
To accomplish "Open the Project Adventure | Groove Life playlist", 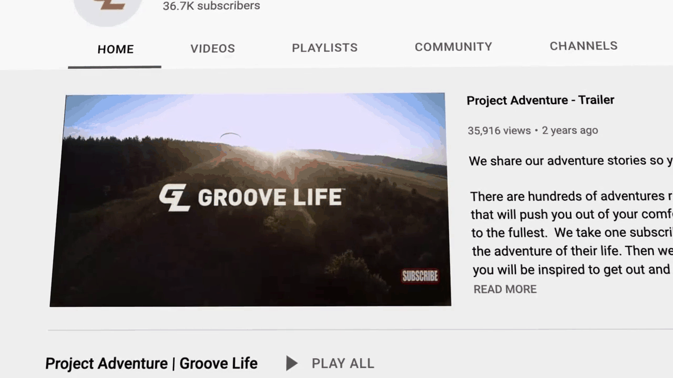I will pyautogui.click(x=151, y=363).
